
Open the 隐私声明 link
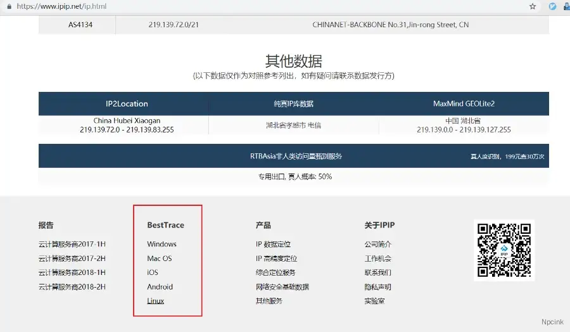coord(377,286)
